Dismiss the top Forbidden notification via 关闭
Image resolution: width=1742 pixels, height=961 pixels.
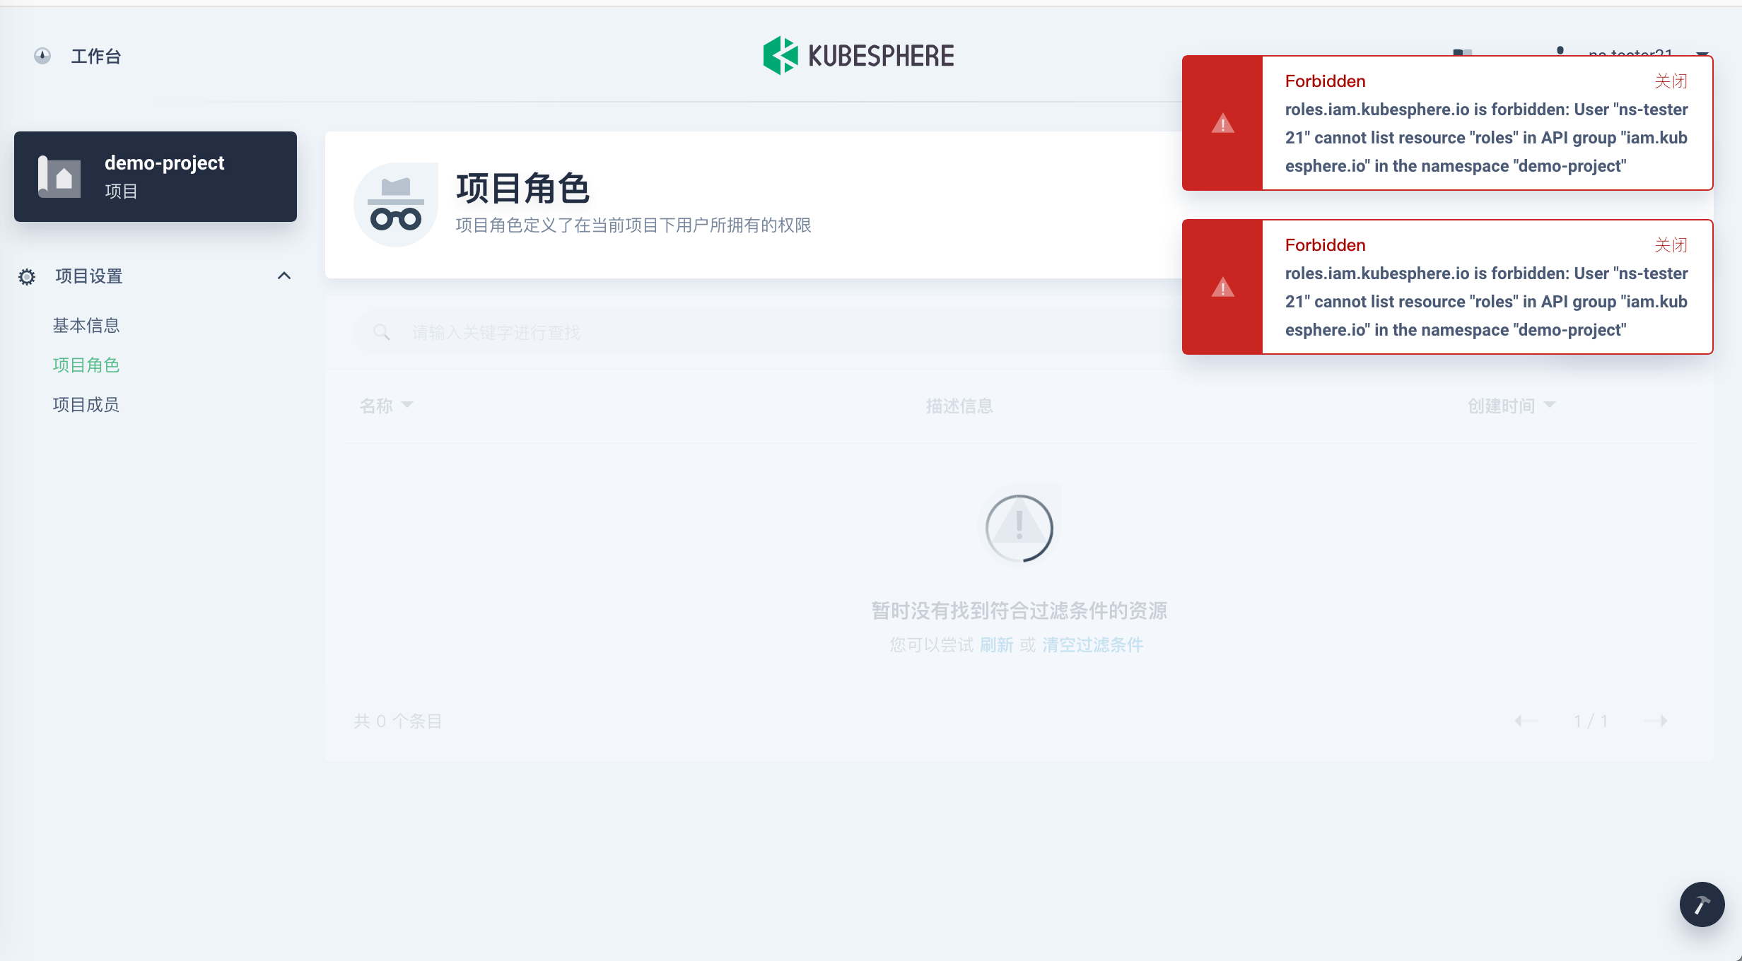click(1671, 81)
